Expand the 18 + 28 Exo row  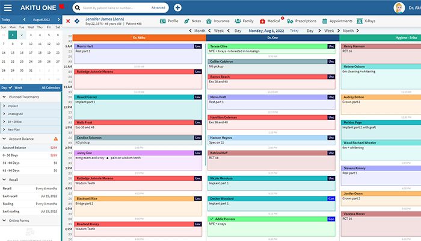click(4, 122)
